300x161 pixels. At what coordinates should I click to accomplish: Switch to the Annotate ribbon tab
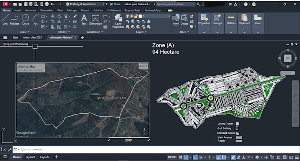30,10
